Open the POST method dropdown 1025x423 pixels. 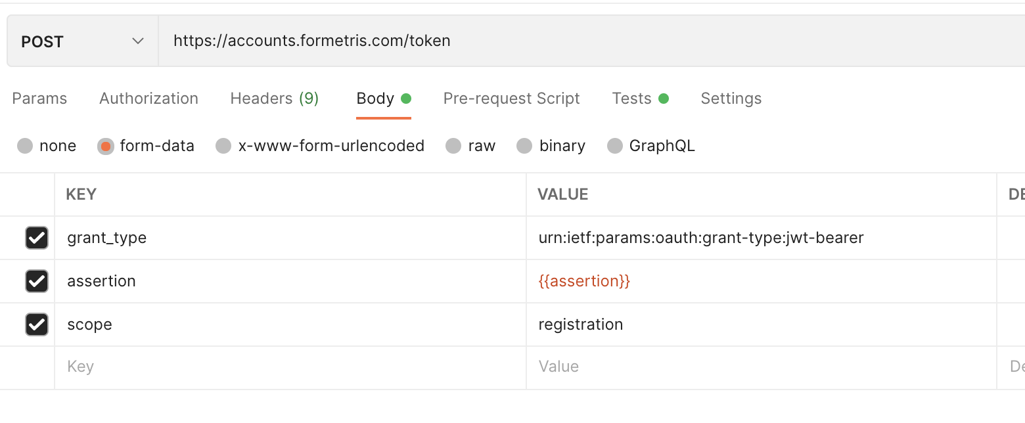[x=83, y=41]
